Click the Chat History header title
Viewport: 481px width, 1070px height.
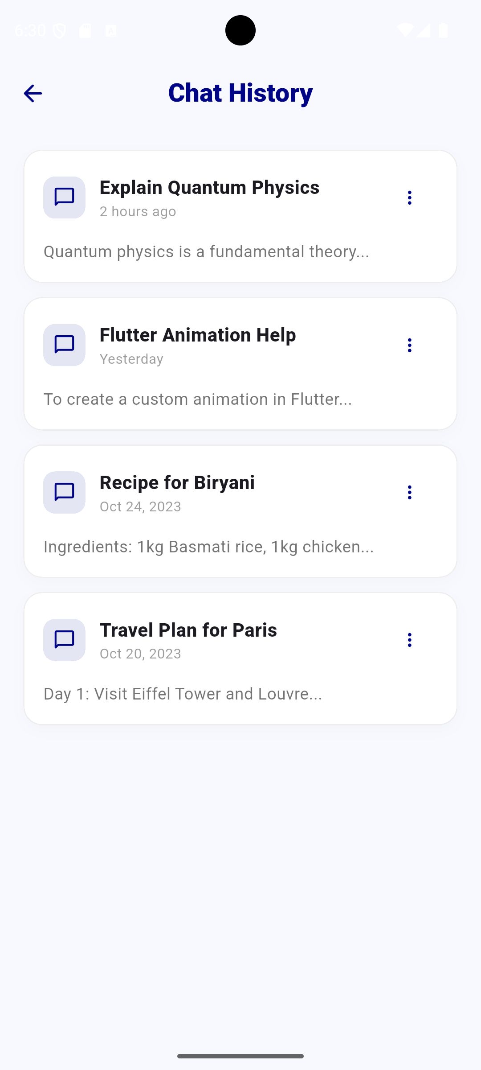click(x=240, y=93)
